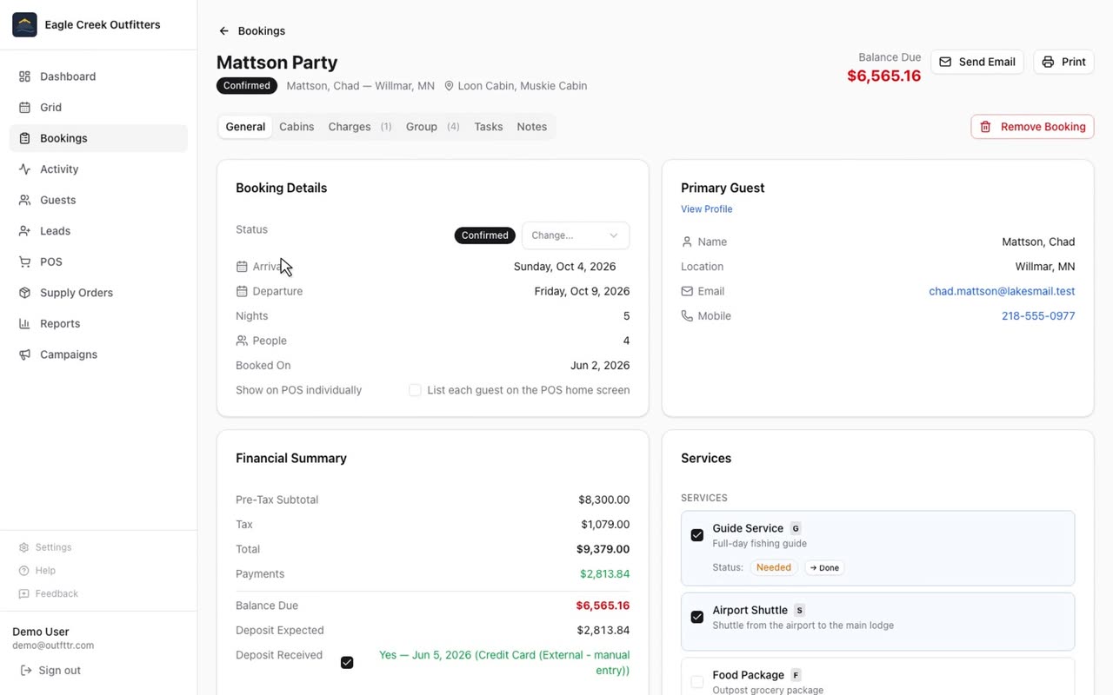
Task: Click the Send Email button
Action: point(977,62)
